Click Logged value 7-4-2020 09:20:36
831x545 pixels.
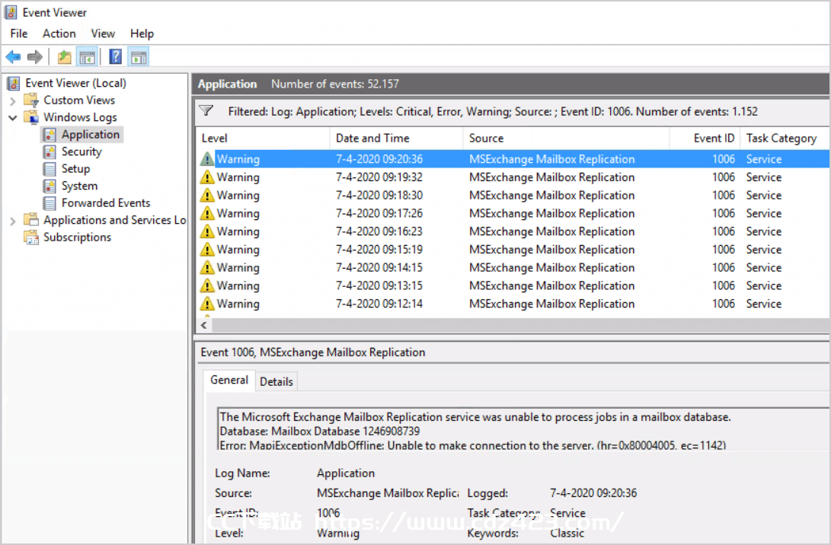point(593,493)
